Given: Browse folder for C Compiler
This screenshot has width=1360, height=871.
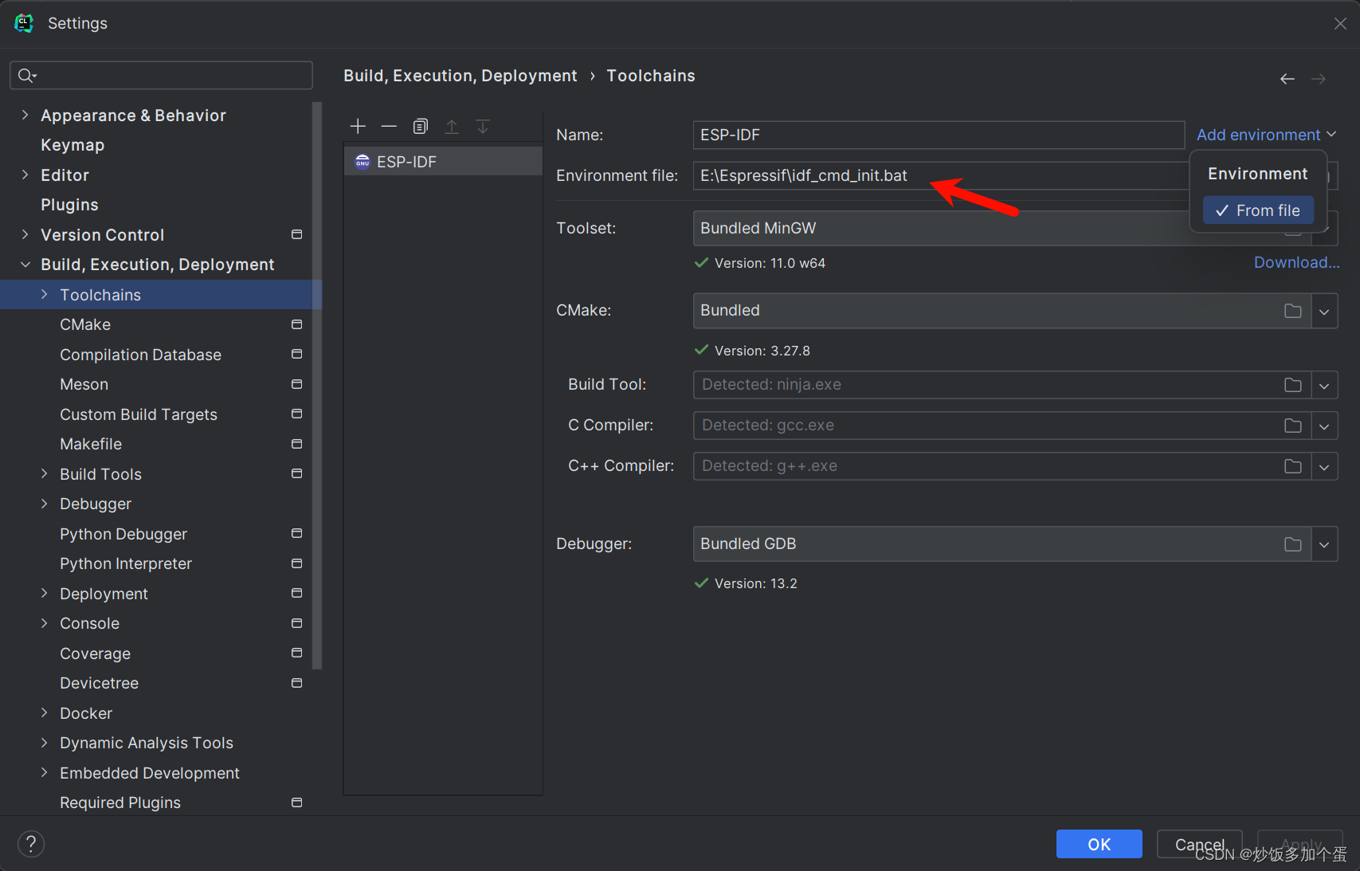Looking at the screenshot, I should coord(1292,426).
